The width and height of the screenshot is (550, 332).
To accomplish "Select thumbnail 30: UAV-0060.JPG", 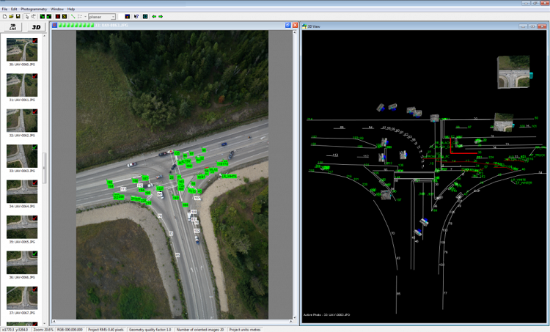I will [x=22, y=50].
